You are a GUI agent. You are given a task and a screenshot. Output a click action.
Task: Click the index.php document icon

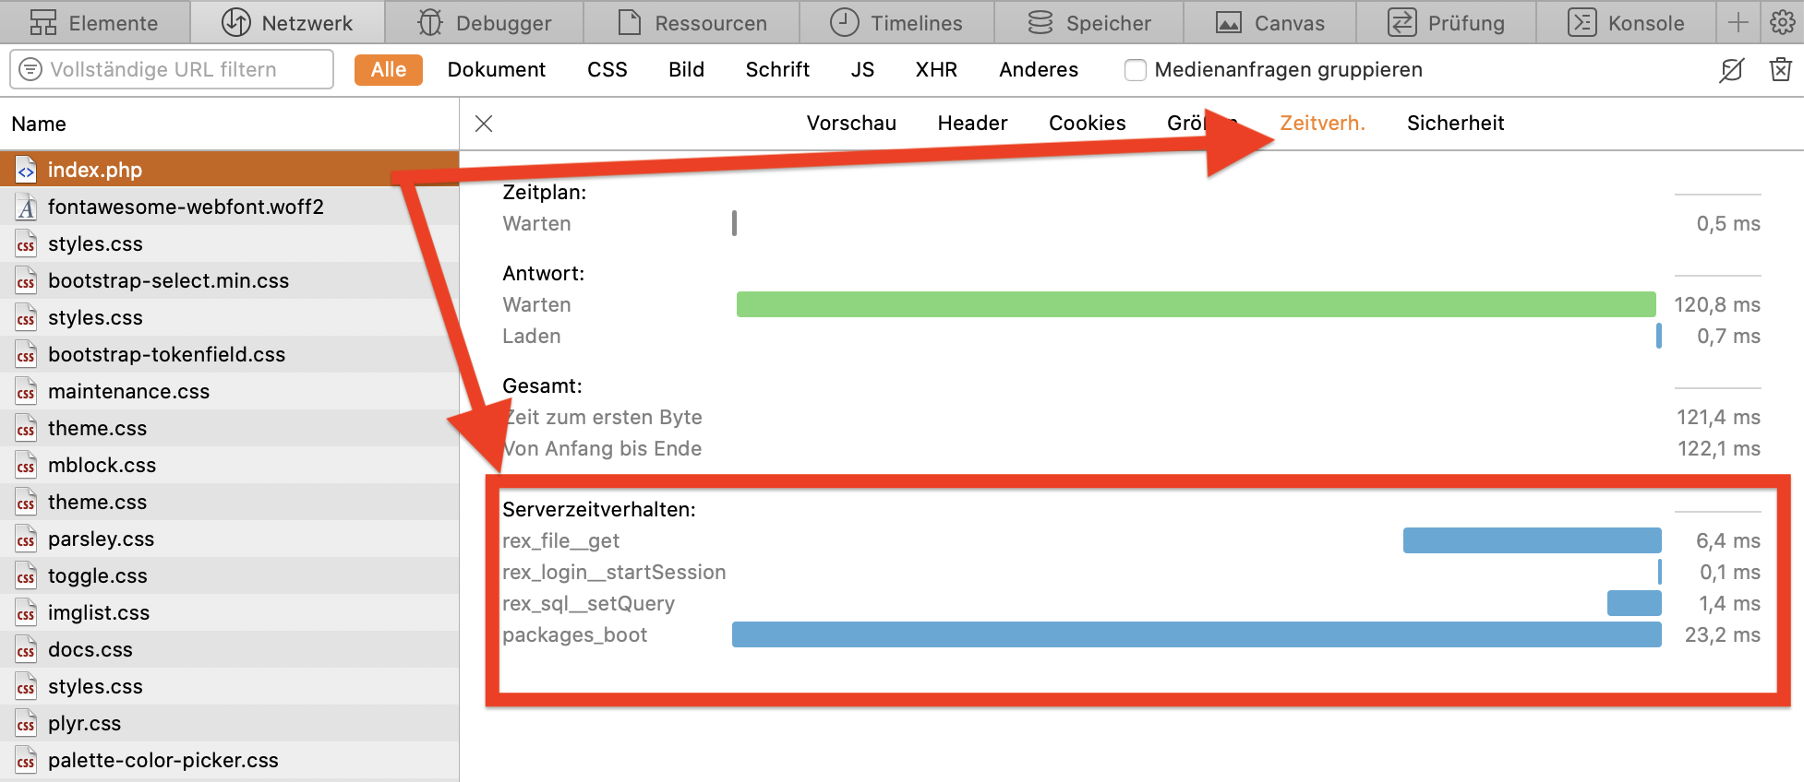click(x=26, y=170)
